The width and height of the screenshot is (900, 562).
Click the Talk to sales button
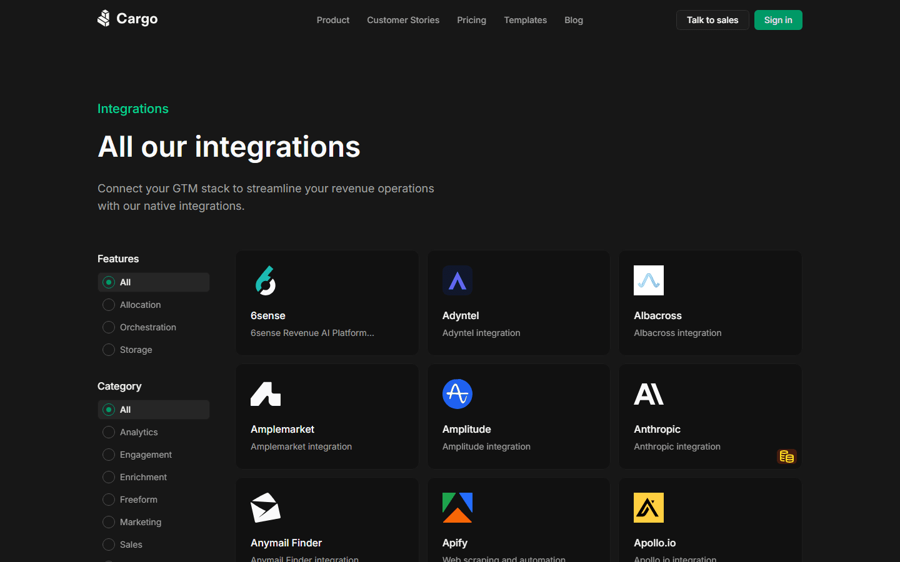point(712,20)
